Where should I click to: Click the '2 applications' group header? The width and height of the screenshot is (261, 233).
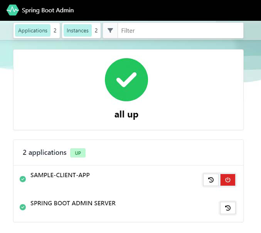45,153
